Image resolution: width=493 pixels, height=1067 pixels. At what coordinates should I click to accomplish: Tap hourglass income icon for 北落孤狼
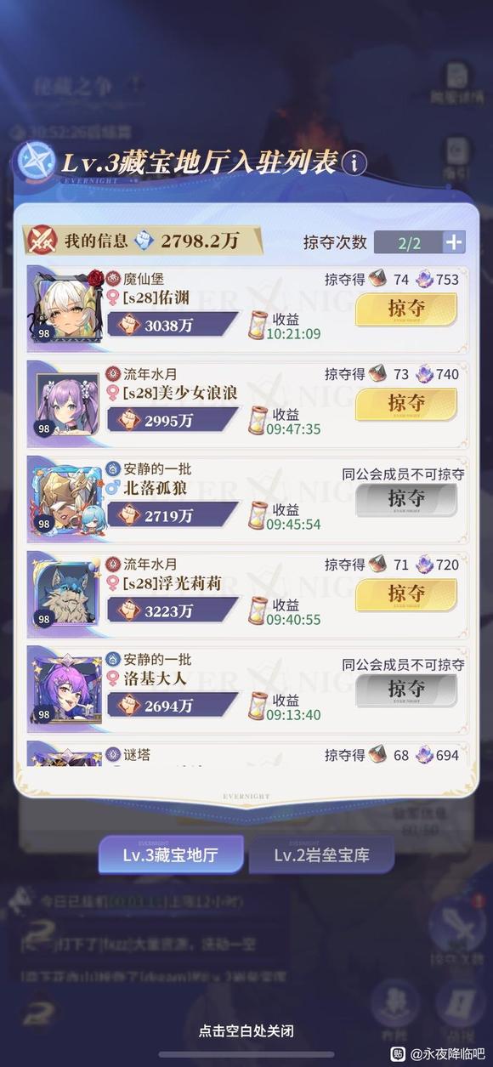tap(258, 515)
